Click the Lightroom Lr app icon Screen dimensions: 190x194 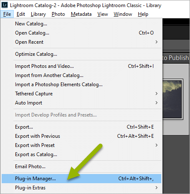[x=5, y=5]
